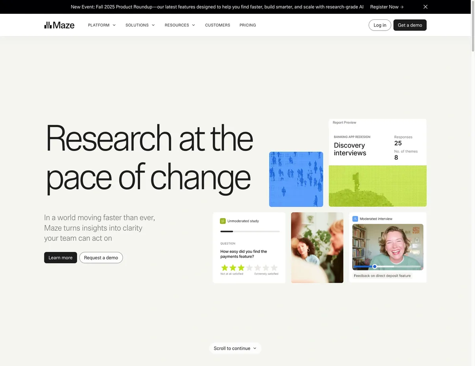Close the Fall 2025 event banner

[x=426, y=7]
